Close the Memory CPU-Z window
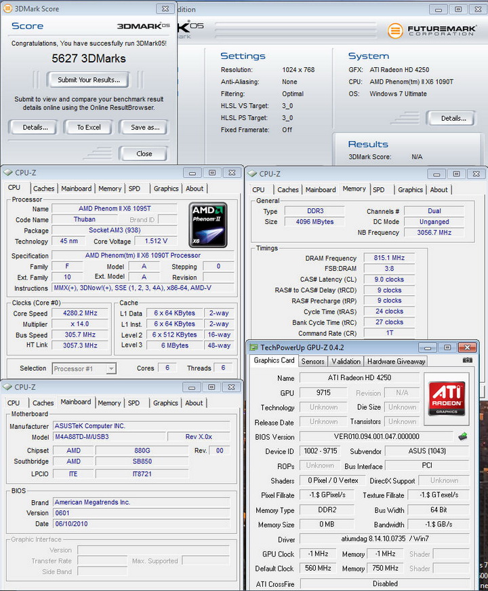The image size is (488, 591). [x=476, y=174]
